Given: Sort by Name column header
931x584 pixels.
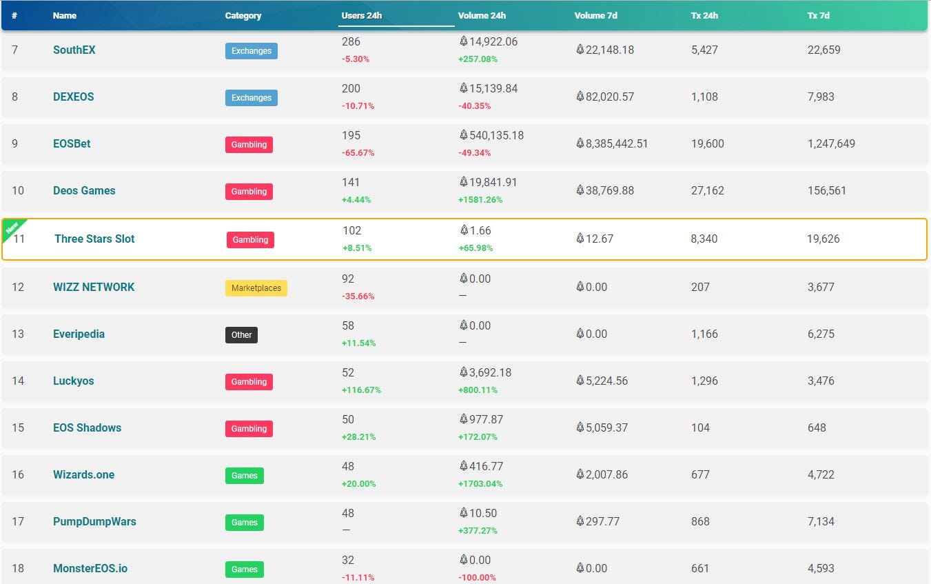Looking at the screenshot, I should pyautogui.click(x=65, y=15).
